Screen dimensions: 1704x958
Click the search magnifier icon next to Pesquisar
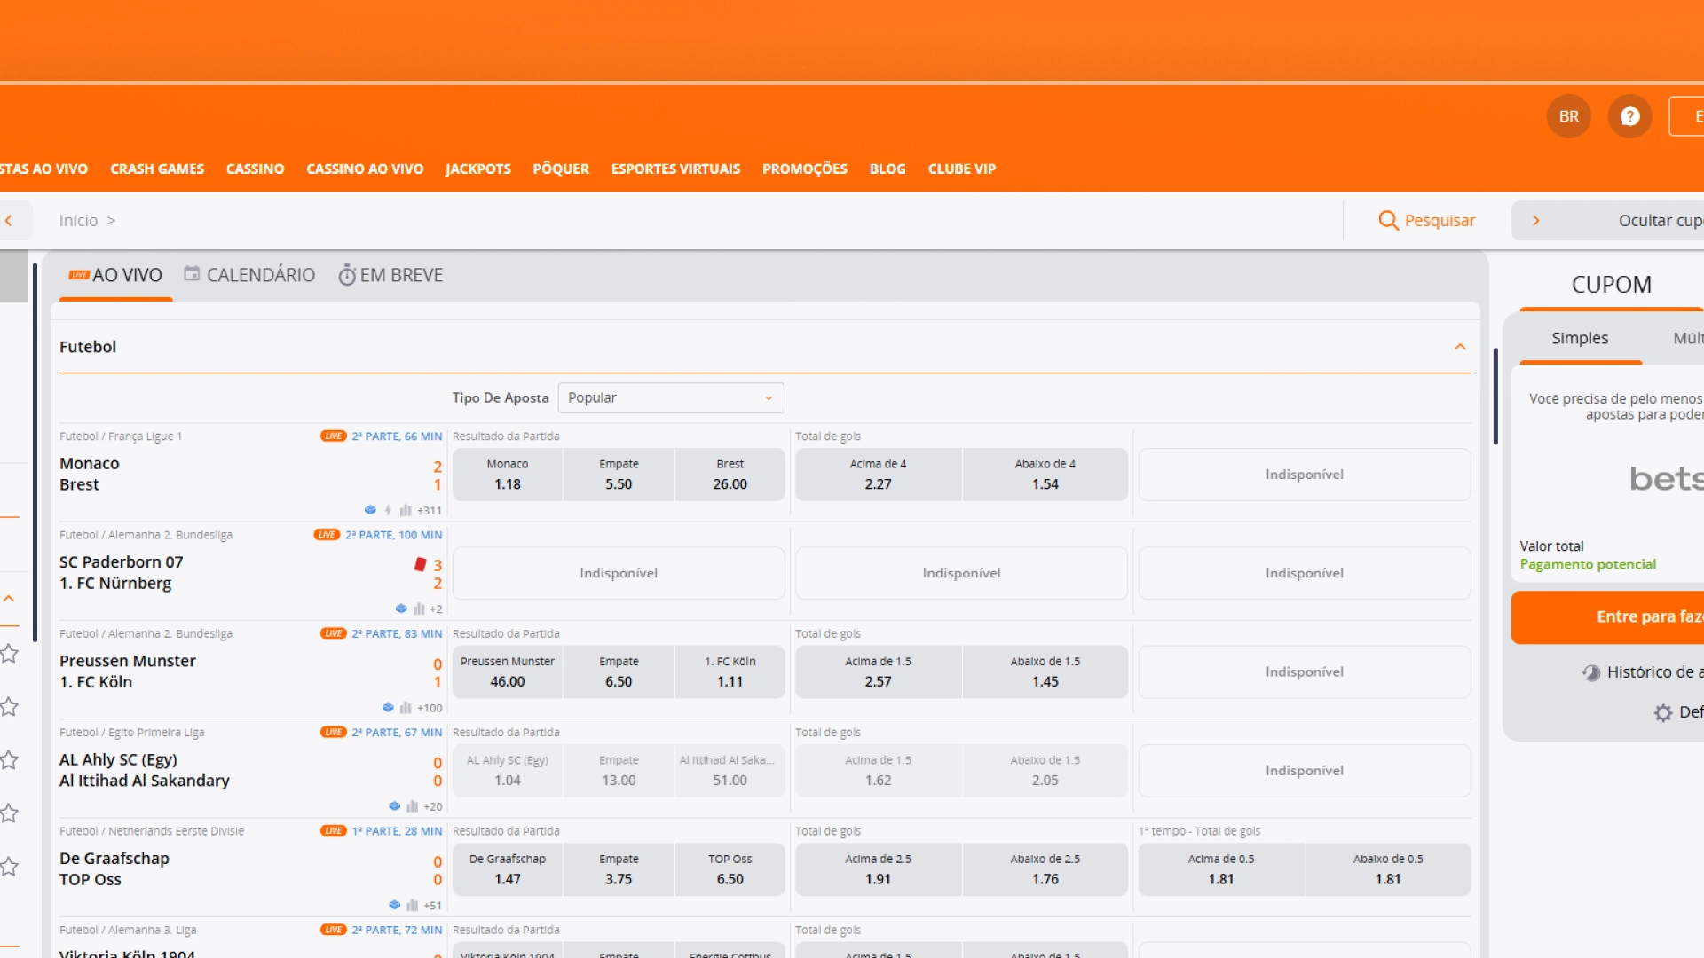click(x=1388, y=220)
